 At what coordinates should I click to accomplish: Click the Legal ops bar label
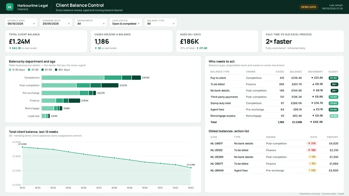(34, 116)
